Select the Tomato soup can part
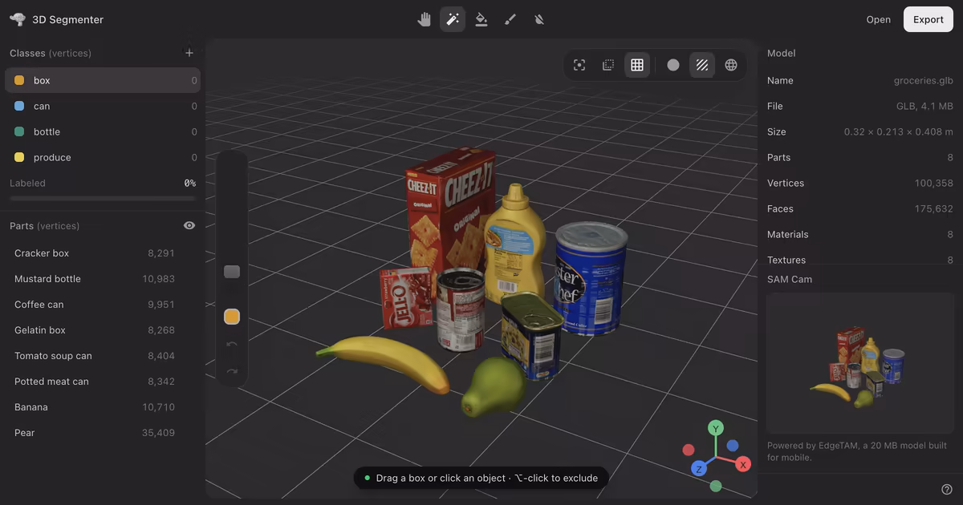 (103, 356)
